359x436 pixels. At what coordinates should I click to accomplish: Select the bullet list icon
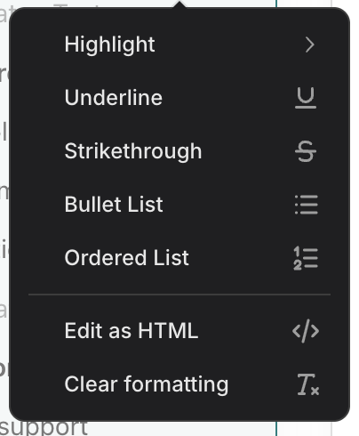tap(306, 205)
